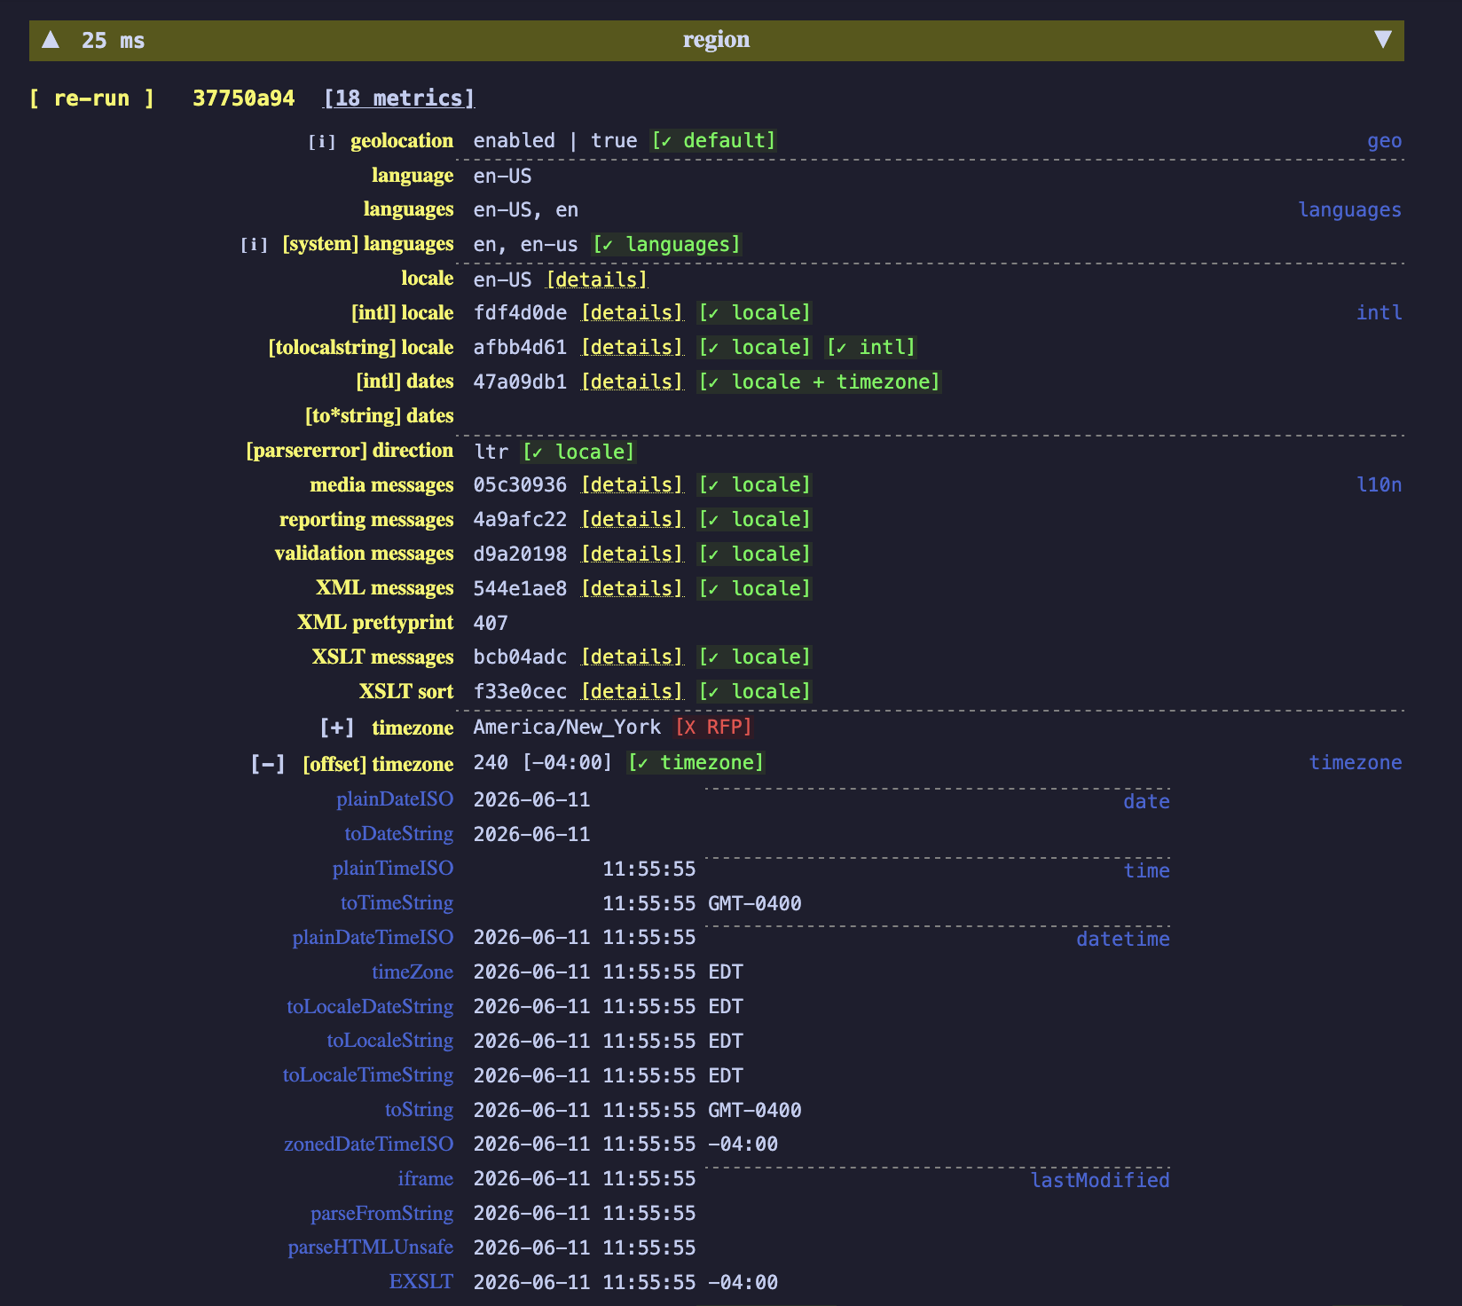
Task: Click the toString label
Action: 419,1110
